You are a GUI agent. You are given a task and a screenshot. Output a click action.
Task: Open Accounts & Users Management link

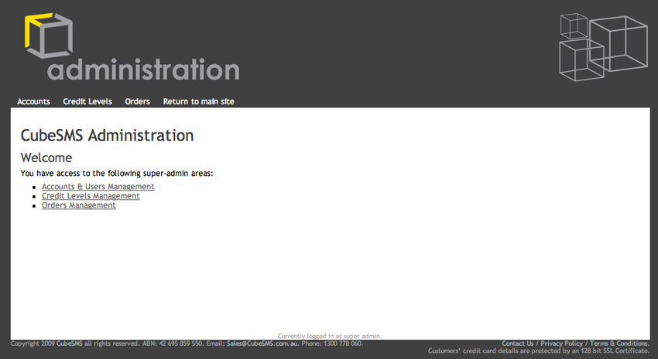[98, 187]
